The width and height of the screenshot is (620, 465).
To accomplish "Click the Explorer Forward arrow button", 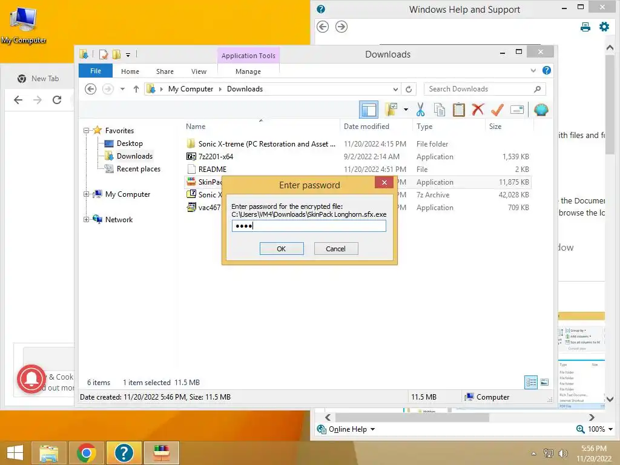I will point(108,89).
